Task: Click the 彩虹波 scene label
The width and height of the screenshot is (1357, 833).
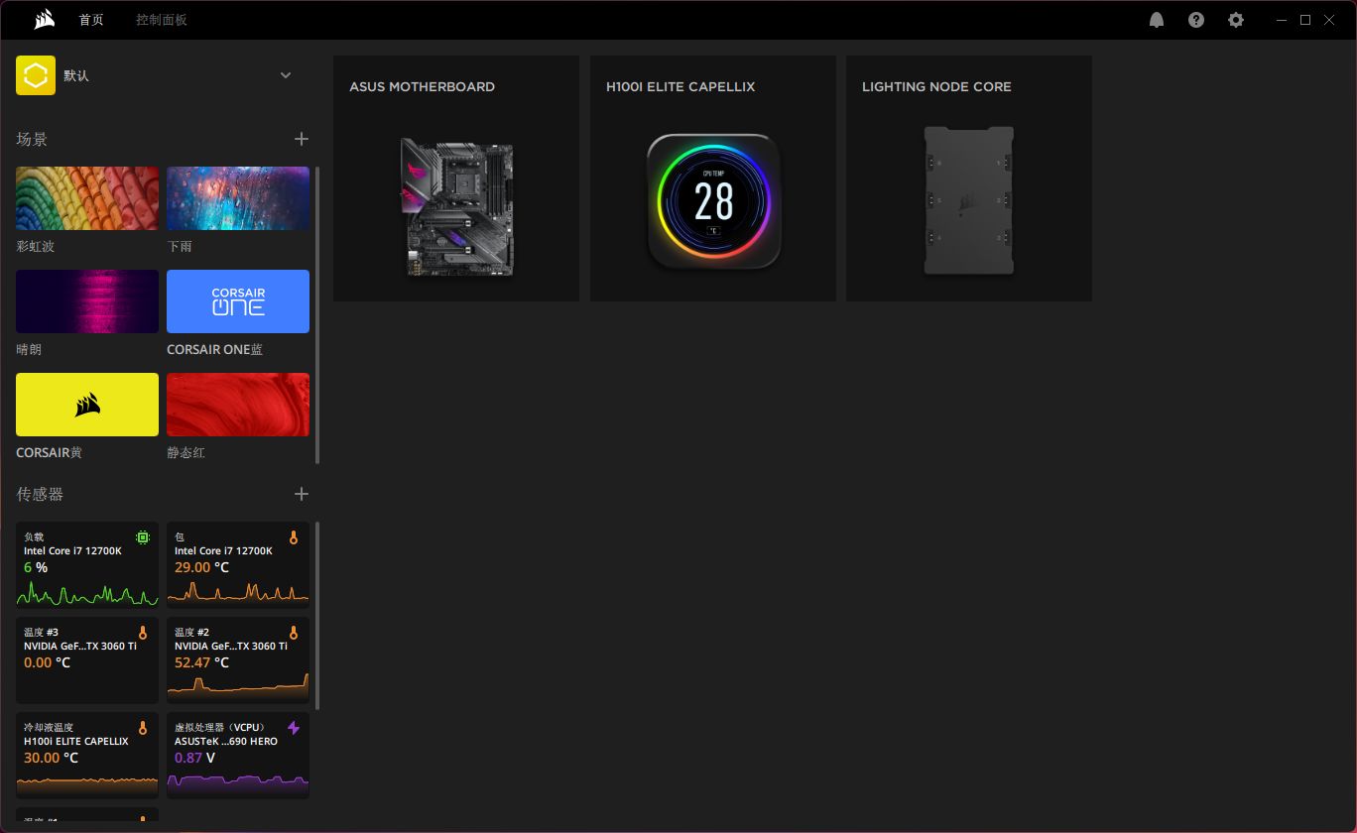Action: tap(36, 246)
